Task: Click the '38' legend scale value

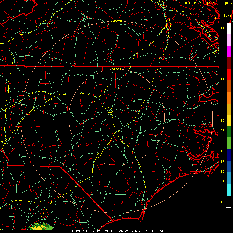Action: coord(222,100)
